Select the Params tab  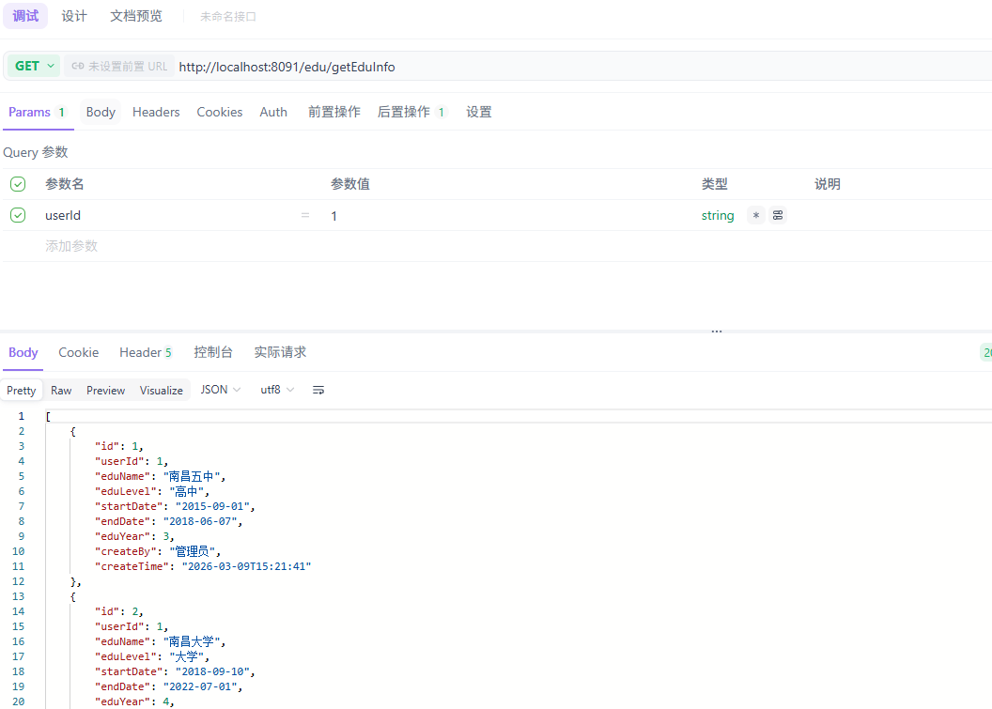click(x=37, y=112)
